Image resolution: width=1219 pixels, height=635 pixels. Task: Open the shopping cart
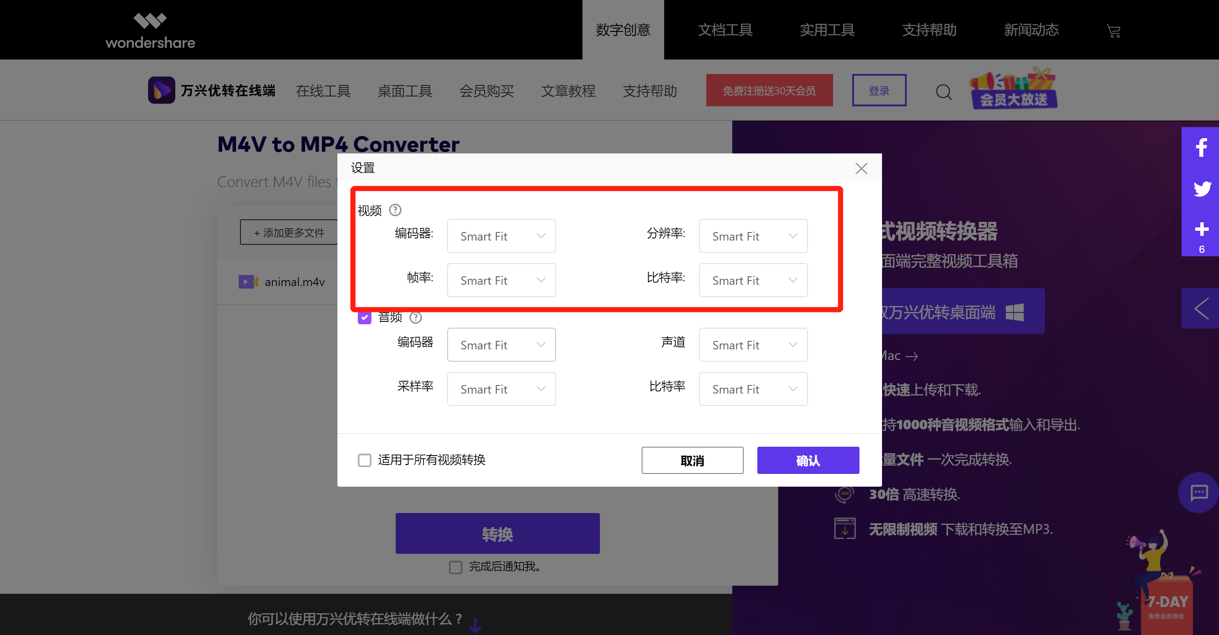pyautogui.click(x=1113, y=30)
